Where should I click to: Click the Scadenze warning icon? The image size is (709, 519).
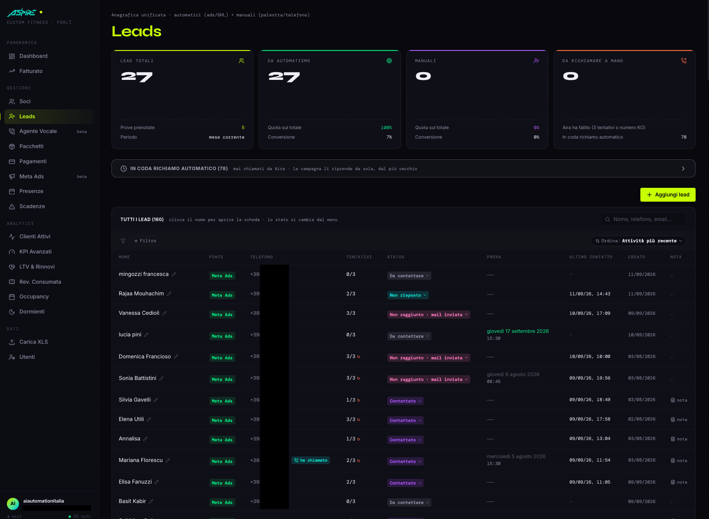coord(12,206)
